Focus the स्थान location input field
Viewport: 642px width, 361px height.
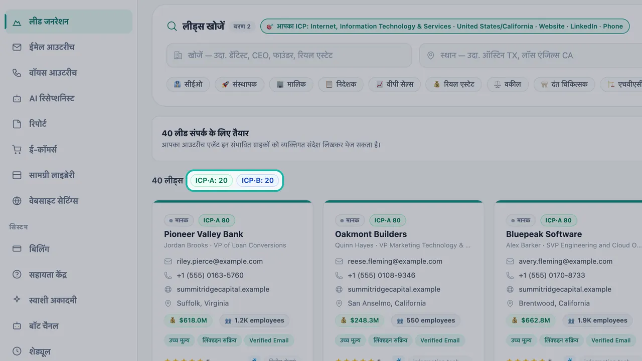[x=531, y=55]
